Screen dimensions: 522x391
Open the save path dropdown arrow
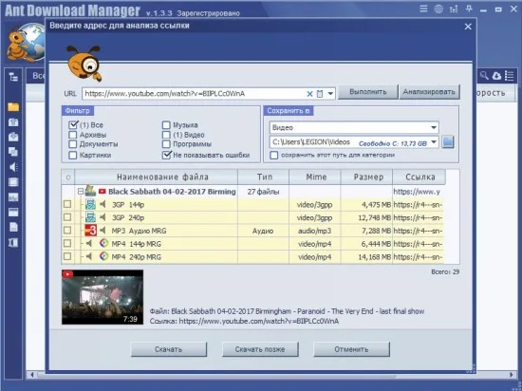pos(434,142)
